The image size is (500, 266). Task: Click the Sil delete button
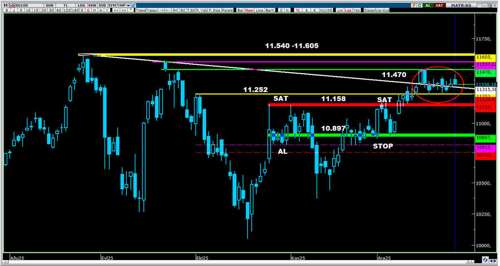click(182, 10)
